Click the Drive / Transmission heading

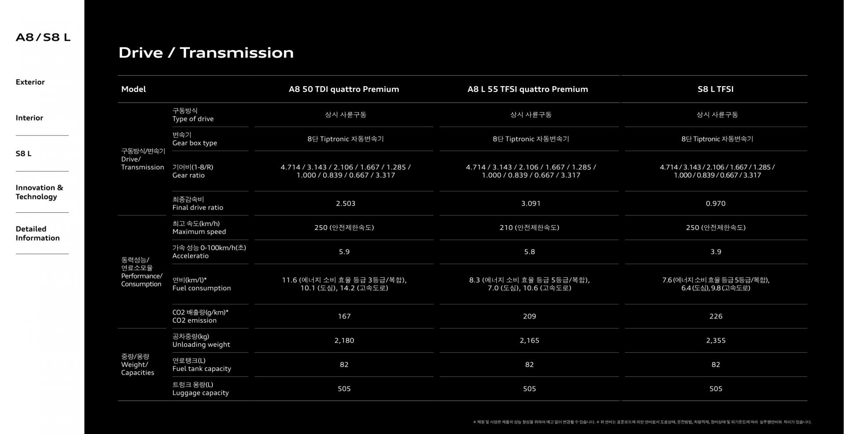[206, 53]
